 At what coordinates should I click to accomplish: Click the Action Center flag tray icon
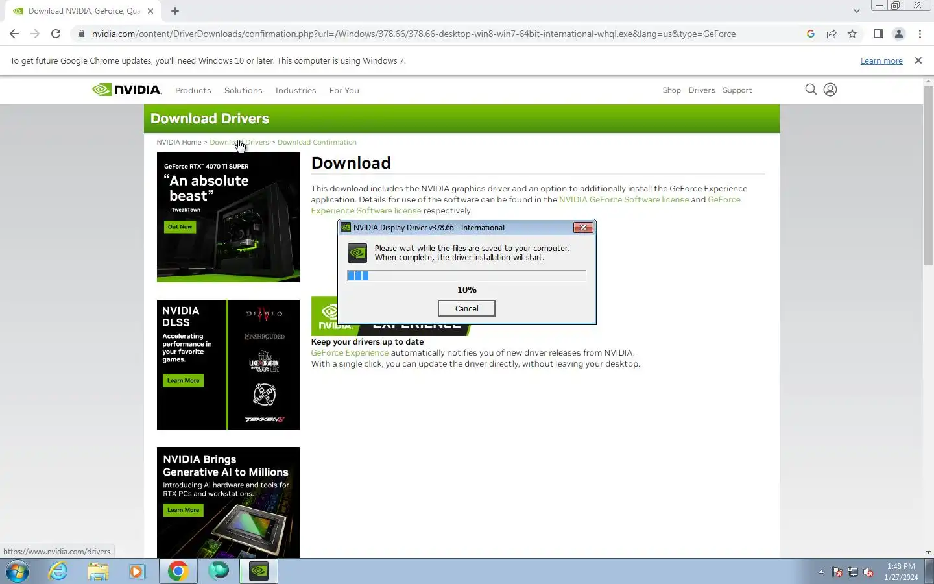(837, 572)
